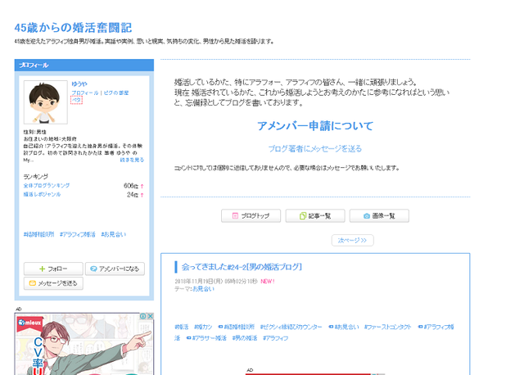Expand self-introduction via 続きを見る

point(132,160)
